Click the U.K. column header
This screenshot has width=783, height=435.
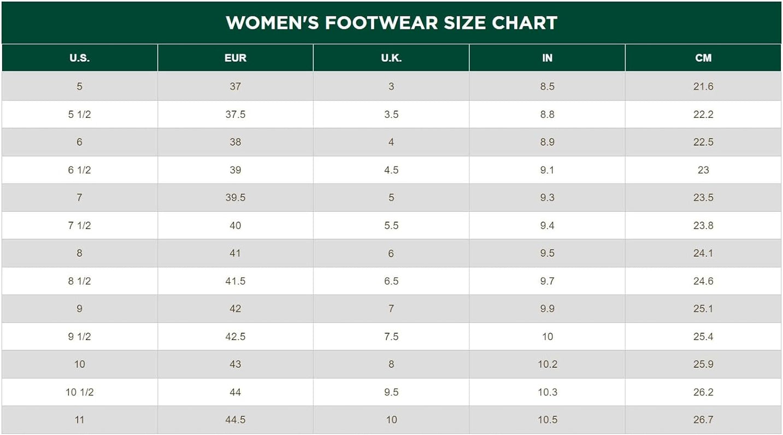[391, 58]
